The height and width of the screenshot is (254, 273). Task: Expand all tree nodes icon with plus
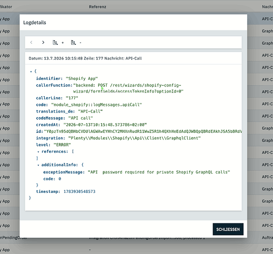point(58,43)
